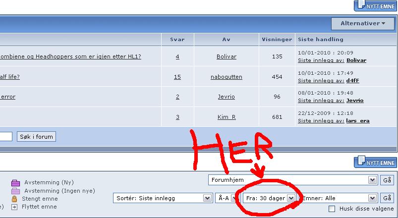Click the 681 views count text
The height and width of the screenshot is (218, 398).
click(x=277, y=117)
